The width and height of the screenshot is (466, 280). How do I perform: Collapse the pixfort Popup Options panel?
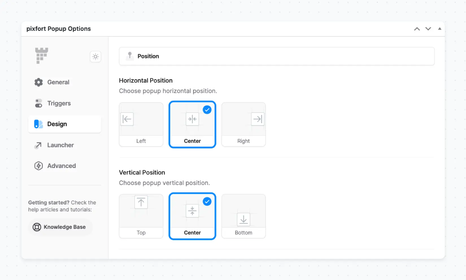click(x=440, y=29)
